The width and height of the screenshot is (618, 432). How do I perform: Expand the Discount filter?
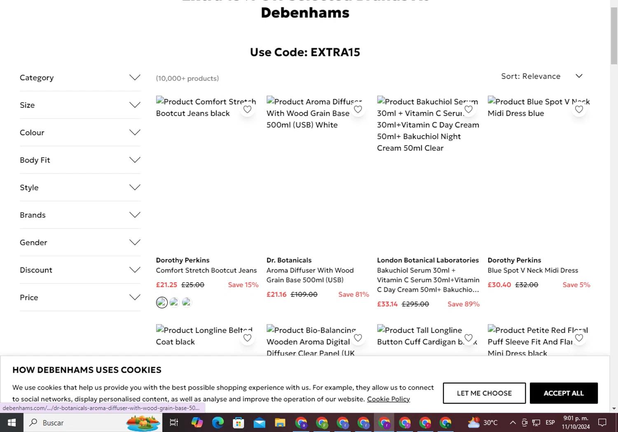pos(80,270)
